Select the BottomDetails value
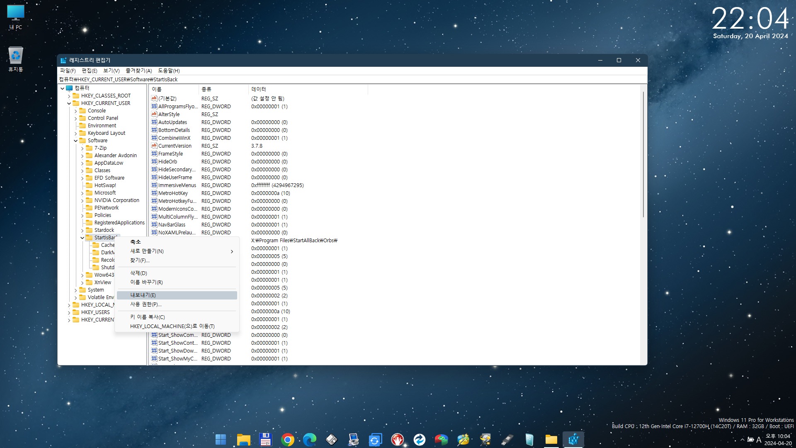Image resolution: width=796 pixels, height=448 pixels. click(x=174, y=130)
